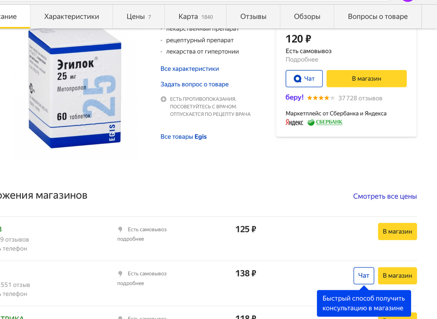Viewport: 437px width, 319px height.
Task: Open Все товары Egis link
Action: (x=184, y=137)
